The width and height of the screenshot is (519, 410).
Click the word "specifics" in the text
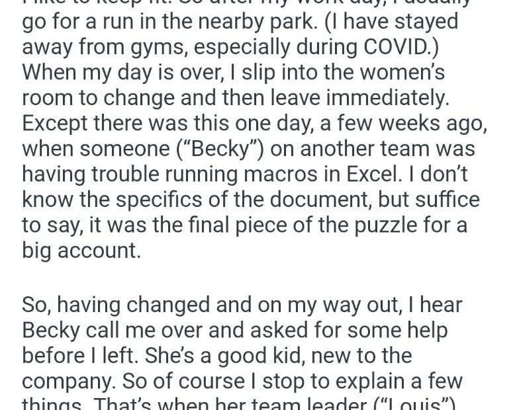coord(169,199)
